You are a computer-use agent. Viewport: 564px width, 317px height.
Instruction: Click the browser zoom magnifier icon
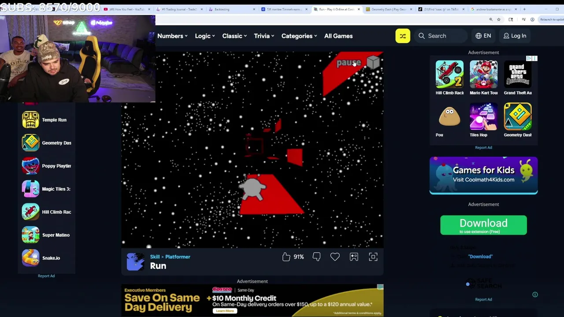point(491,19)
